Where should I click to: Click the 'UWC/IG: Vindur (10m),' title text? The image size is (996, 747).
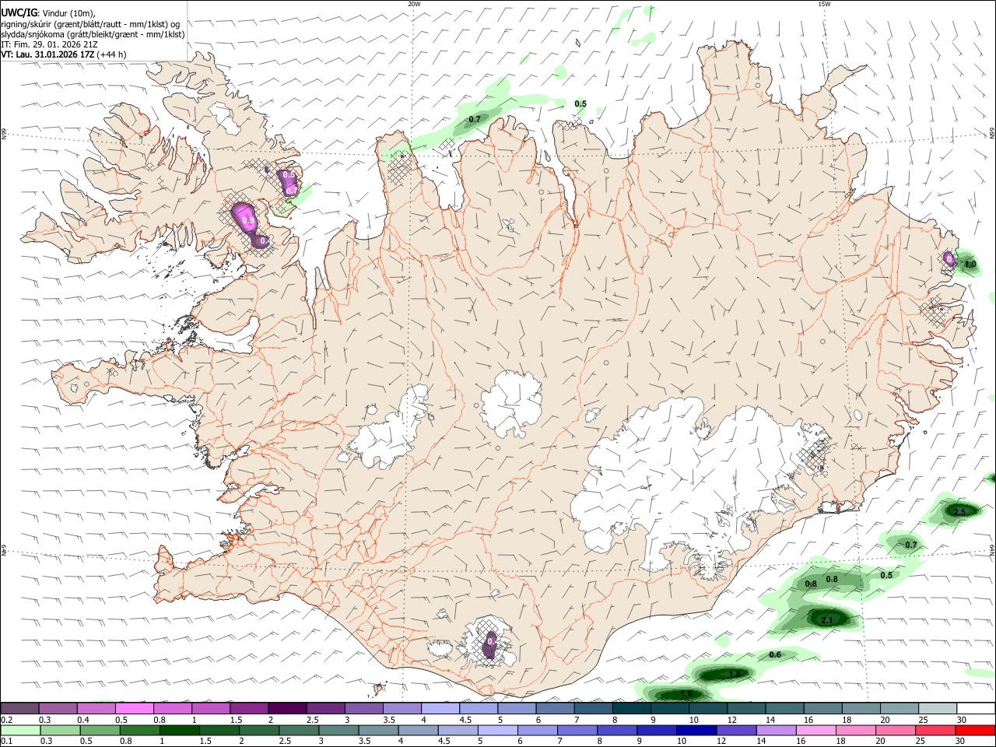pos(47,12)
